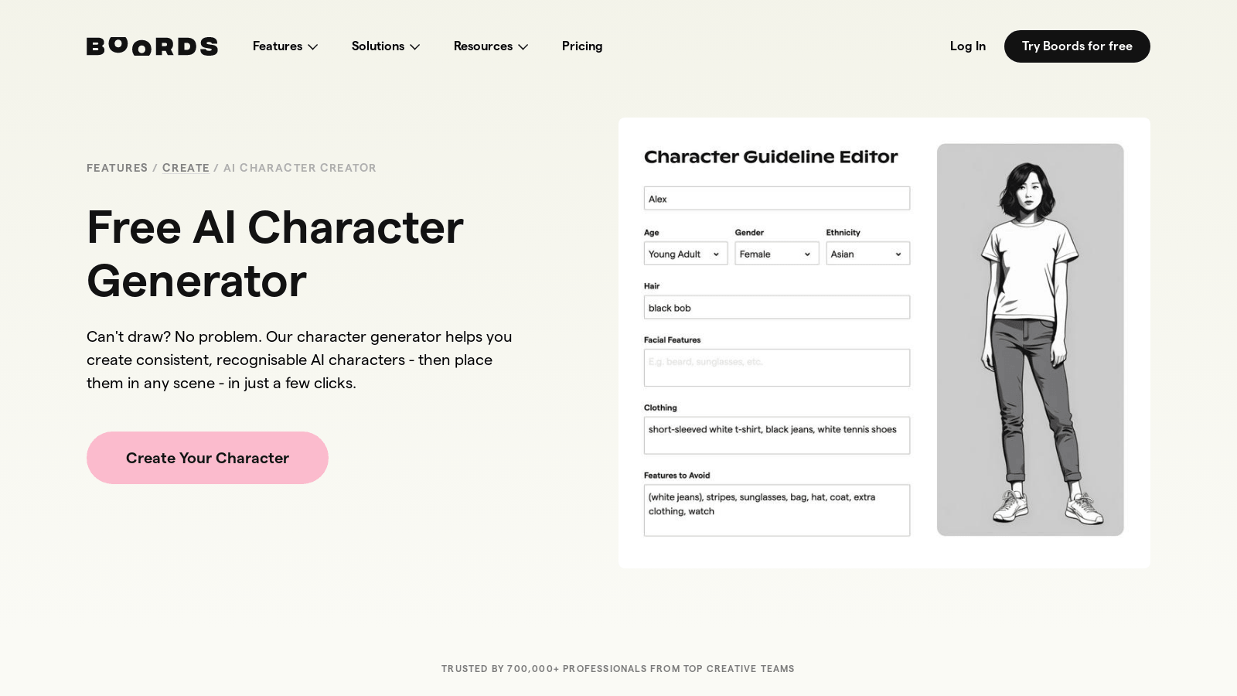Click the Features to Avoid text box
1237x696 pixels.
(x=777, y=510)
